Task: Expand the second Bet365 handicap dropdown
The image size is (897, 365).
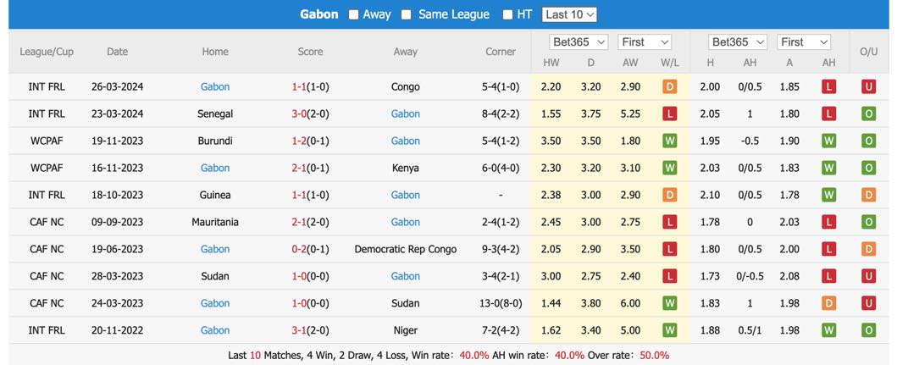Action: (x=738, y=41)
